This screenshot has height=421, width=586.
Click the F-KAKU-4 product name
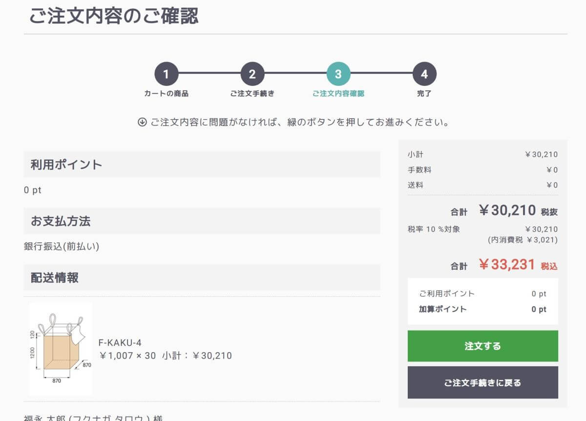[x=120, y=342]
